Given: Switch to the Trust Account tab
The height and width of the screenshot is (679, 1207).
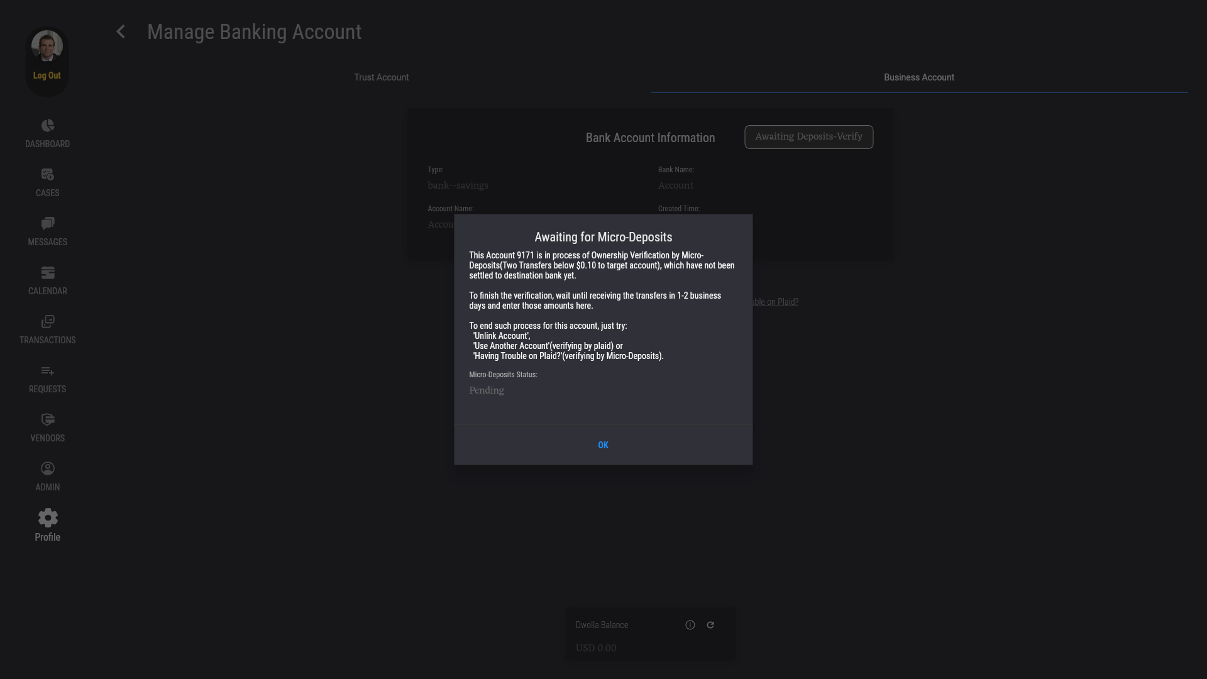Looking at the screenshot, I should click(x=381, y=77).
